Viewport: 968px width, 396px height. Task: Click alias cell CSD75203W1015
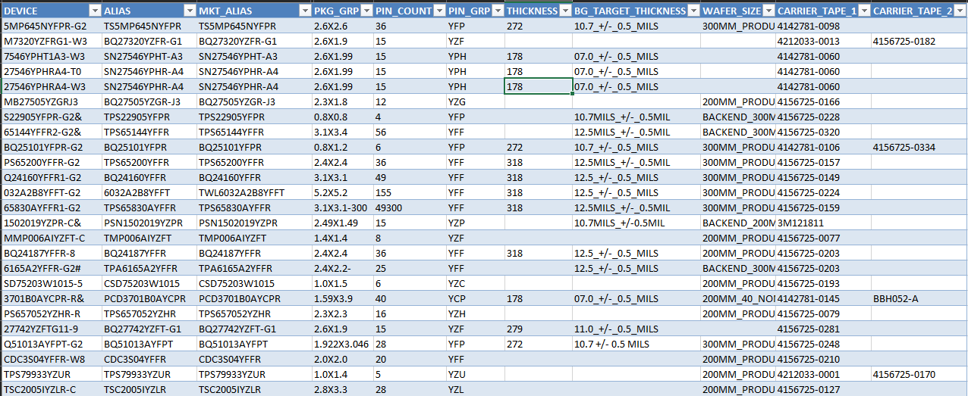coord(149,283)
